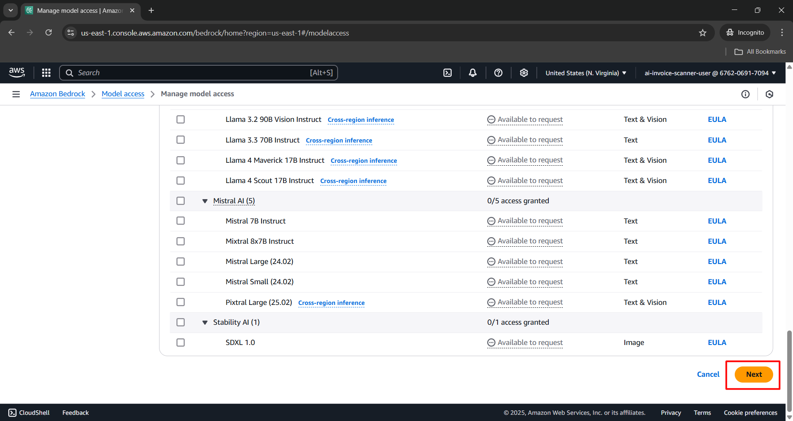Bookmark this page with the star icon
This screenshot has height=421, width=793.
[703, 33]
